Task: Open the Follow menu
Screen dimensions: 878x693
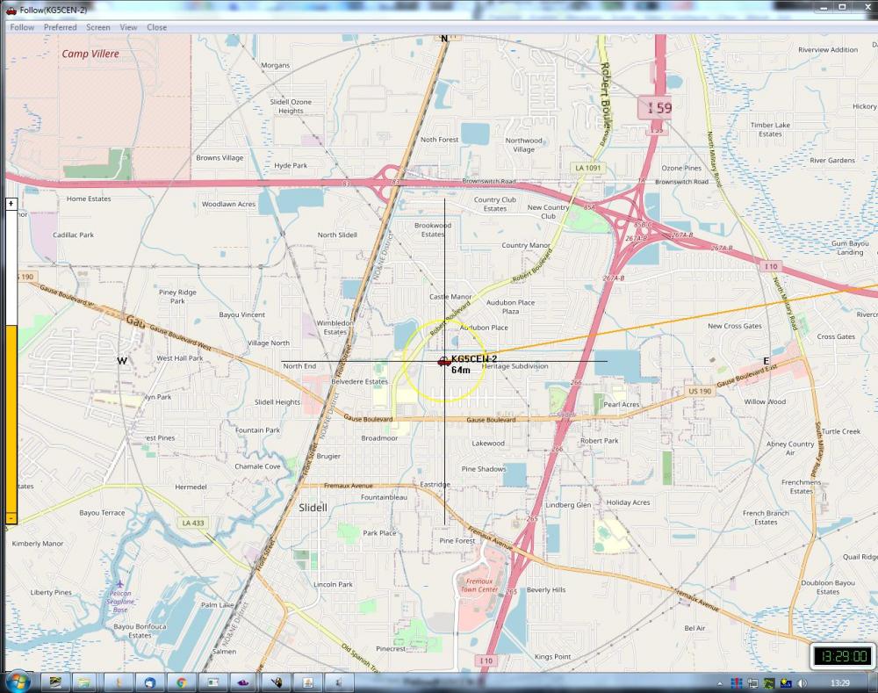Action: coord(22,27)
